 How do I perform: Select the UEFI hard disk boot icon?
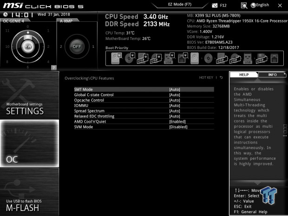click(x=117, y=58)
